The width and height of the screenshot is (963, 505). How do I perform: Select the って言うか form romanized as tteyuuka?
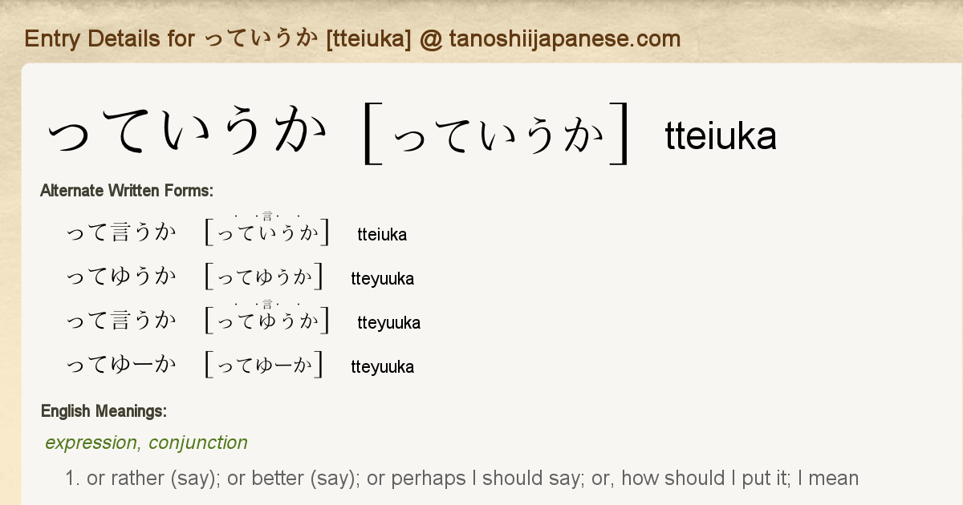pos(121,321)
